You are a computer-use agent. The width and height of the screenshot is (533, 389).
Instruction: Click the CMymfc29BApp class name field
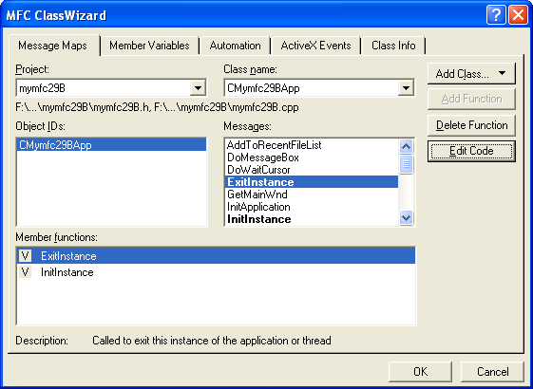click(319, 88)
